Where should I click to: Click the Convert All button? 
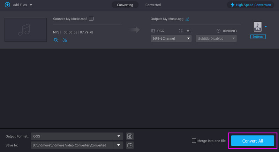(252, 141)
